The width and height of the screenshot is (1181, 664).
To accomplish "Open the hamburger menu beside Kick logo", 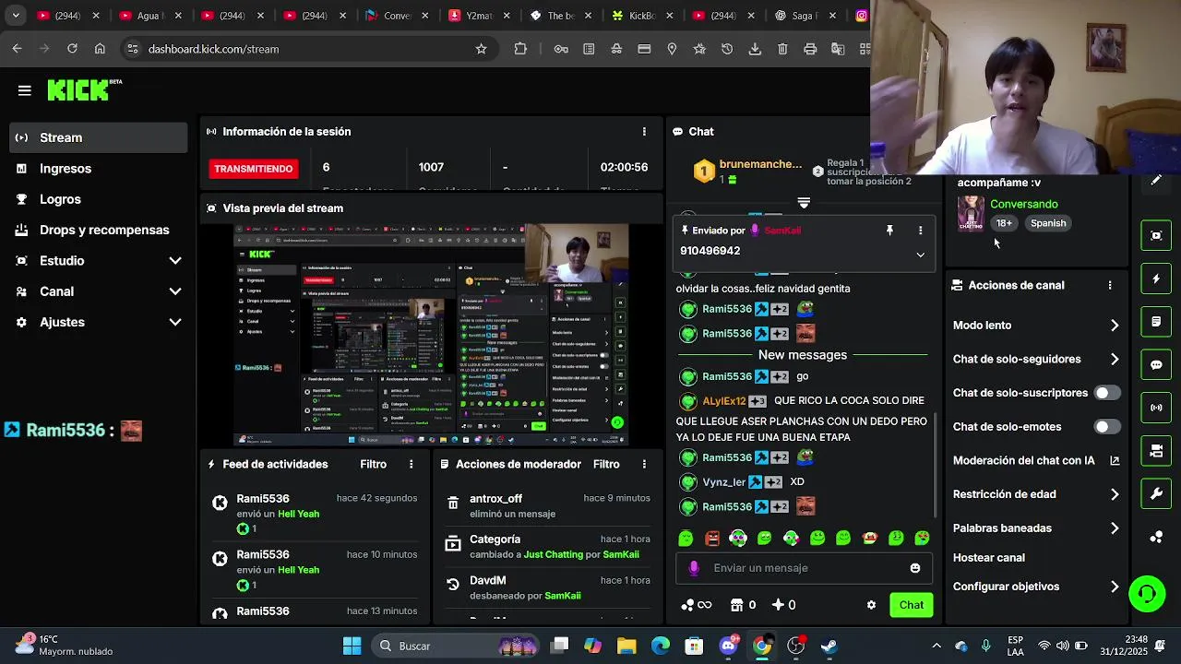I will coord(25,90).
